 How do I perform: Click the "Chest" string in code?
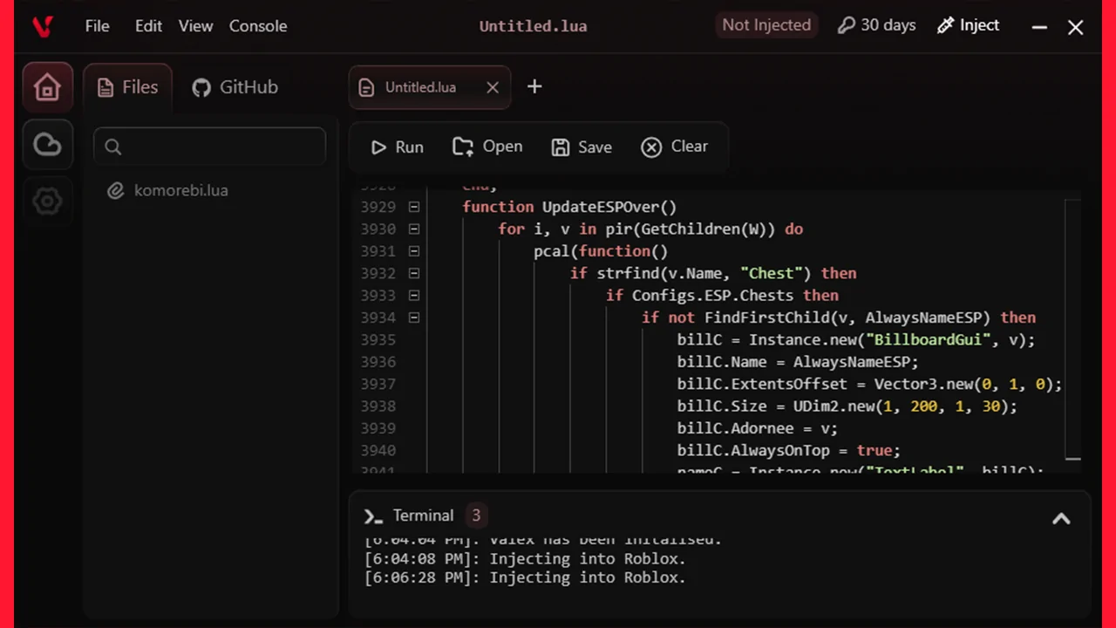coord(772,273)
